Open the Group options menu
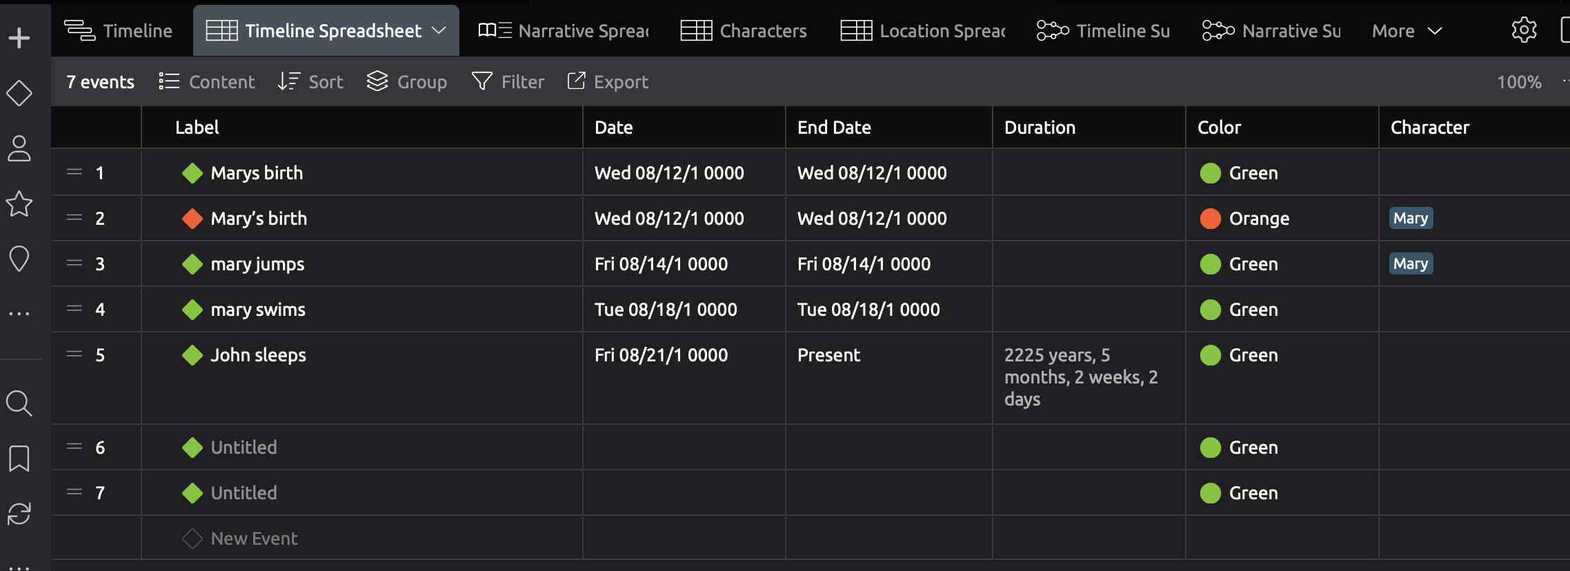 [x=407, y=82]
